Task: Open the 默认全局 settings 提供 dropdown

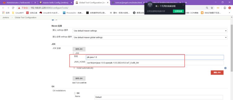Action: [x=150, y=37]
